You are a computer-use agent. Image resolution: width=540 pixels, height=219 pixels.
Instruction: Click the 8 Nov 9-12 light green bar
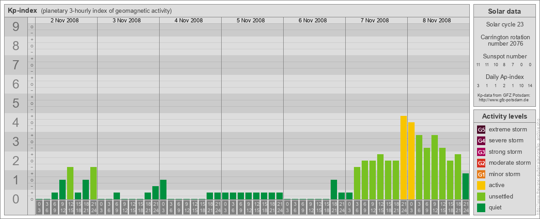coord(434,167)
